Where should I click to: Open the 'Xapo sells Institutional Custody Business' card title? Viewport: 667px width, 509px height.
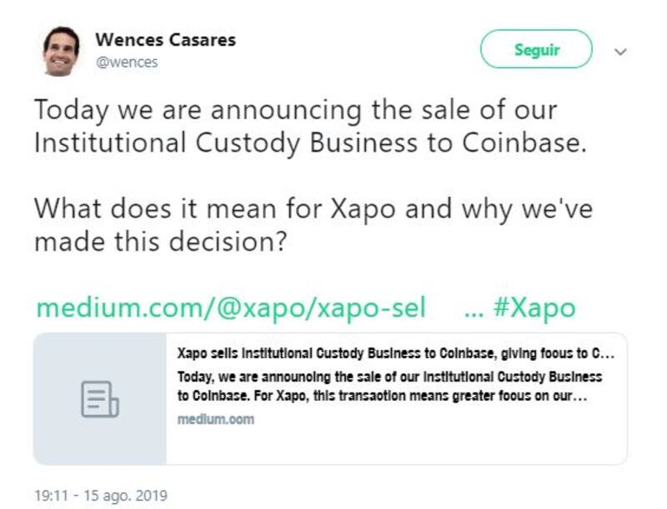[x=396, y=354]
